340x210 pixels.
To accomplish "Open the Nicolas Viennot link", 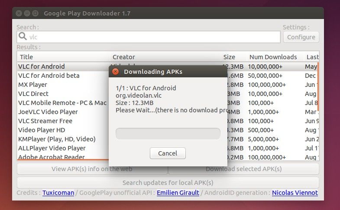I will point(295,193).
